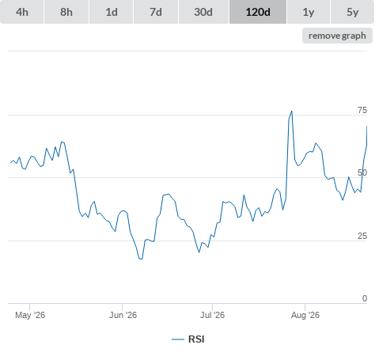Click the RSI legend line swatch
The image size is (375, 360).
178,339
